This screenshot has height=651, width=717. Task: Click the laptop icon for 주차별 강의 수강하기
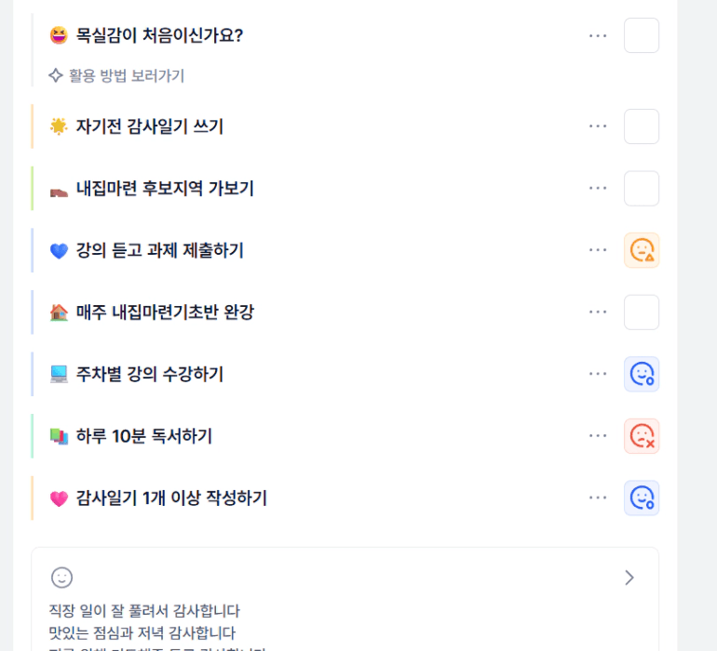(x=60, y=375)
